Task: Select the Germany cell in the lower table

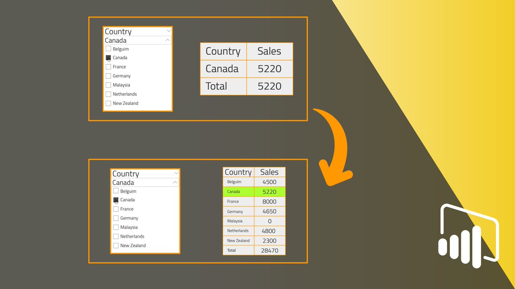Action: [x=238, y=212]
